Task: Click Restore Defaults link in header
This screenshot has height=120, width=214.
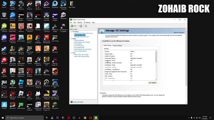Action: click(x=179, y=33)
